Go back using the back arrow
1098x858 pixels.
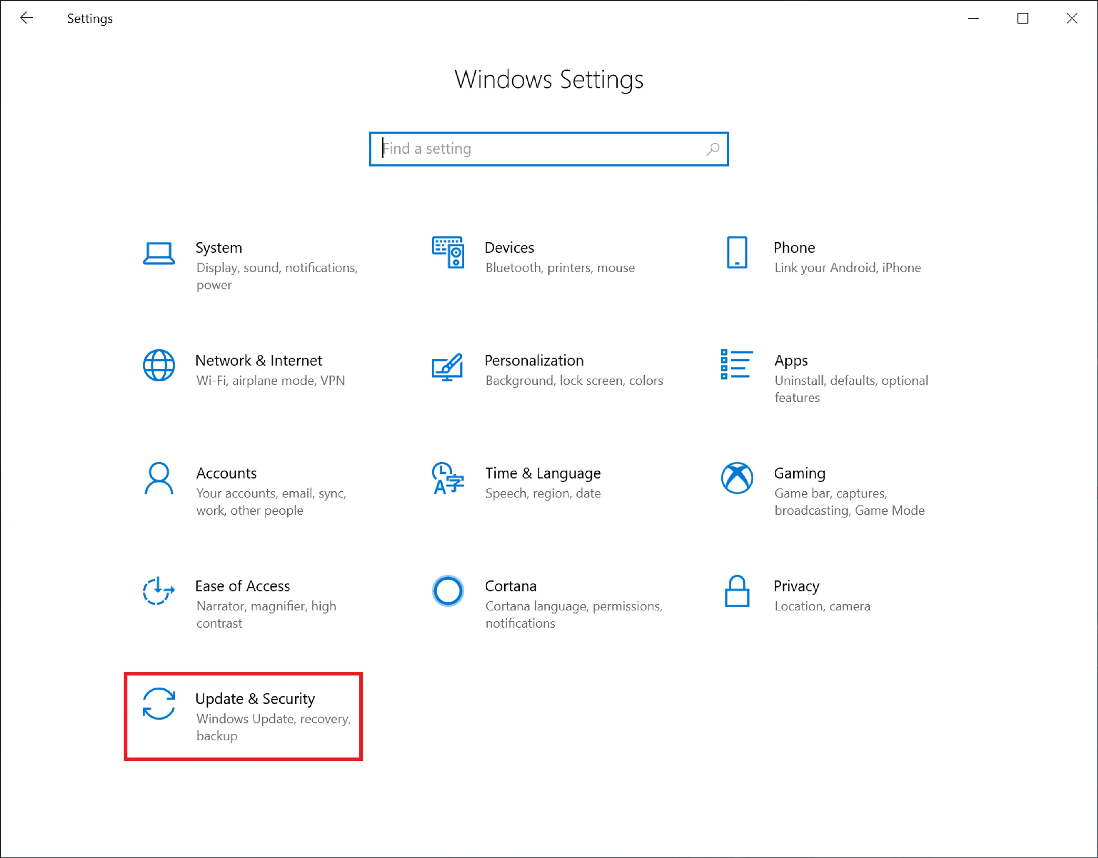coord(26,19)
